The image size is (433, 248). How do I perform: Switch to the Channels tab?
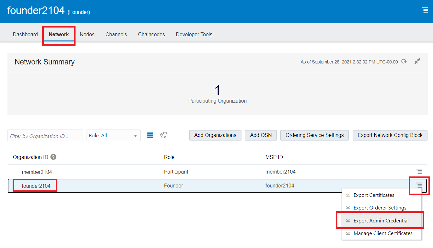(x=116, y=34)
